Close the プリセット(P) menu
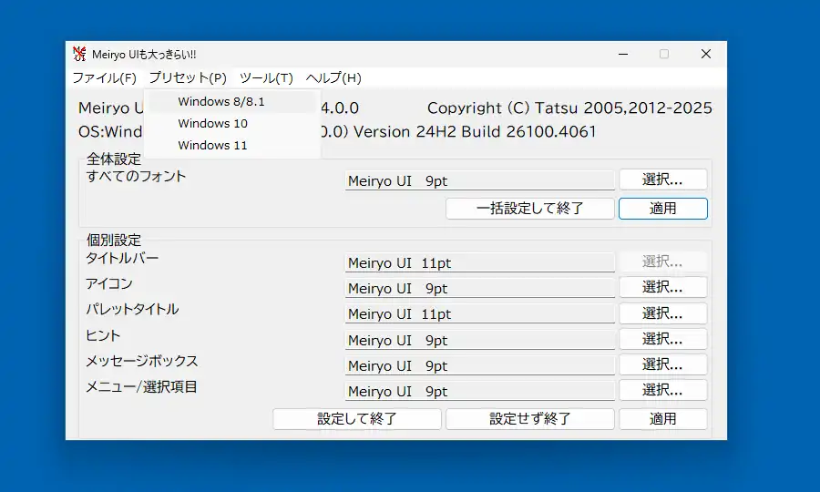The width and height of the screenshot is (820, 492). [x=188, y=78]
